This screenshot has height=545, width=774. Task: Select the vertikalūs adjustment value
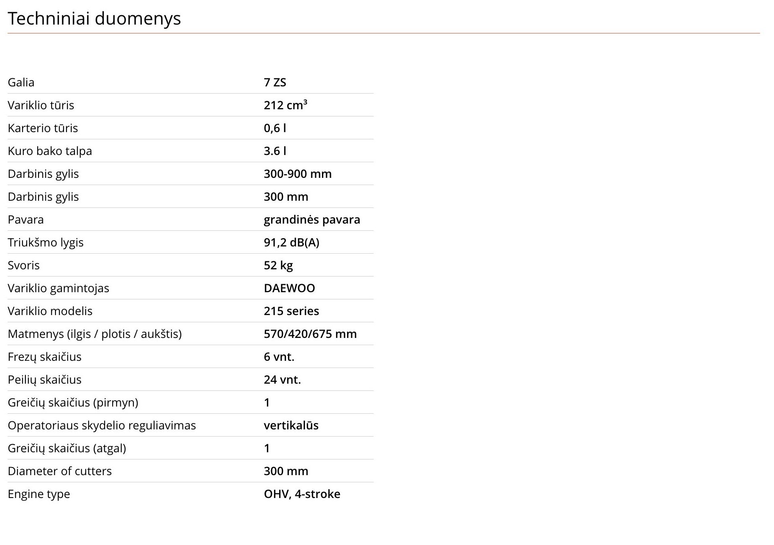click(x=291, y=425)
